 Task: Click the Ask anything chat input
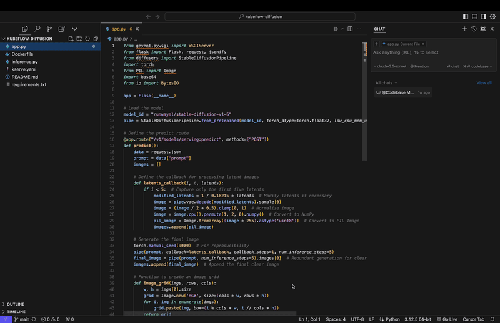coord(433,52)
